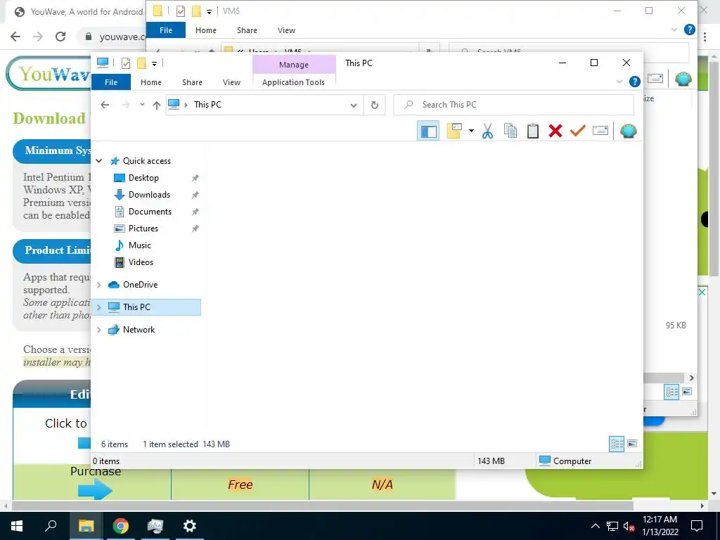Open the address bar history dropdown

pos(354,105)
